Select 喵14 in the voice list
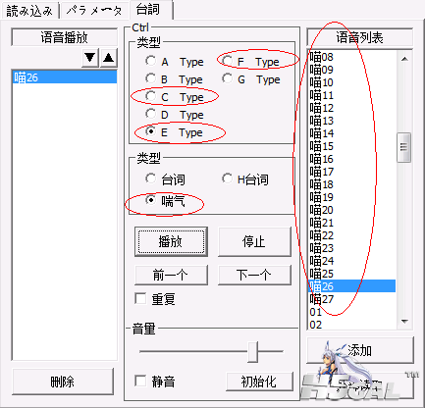 tap(352, 133)
